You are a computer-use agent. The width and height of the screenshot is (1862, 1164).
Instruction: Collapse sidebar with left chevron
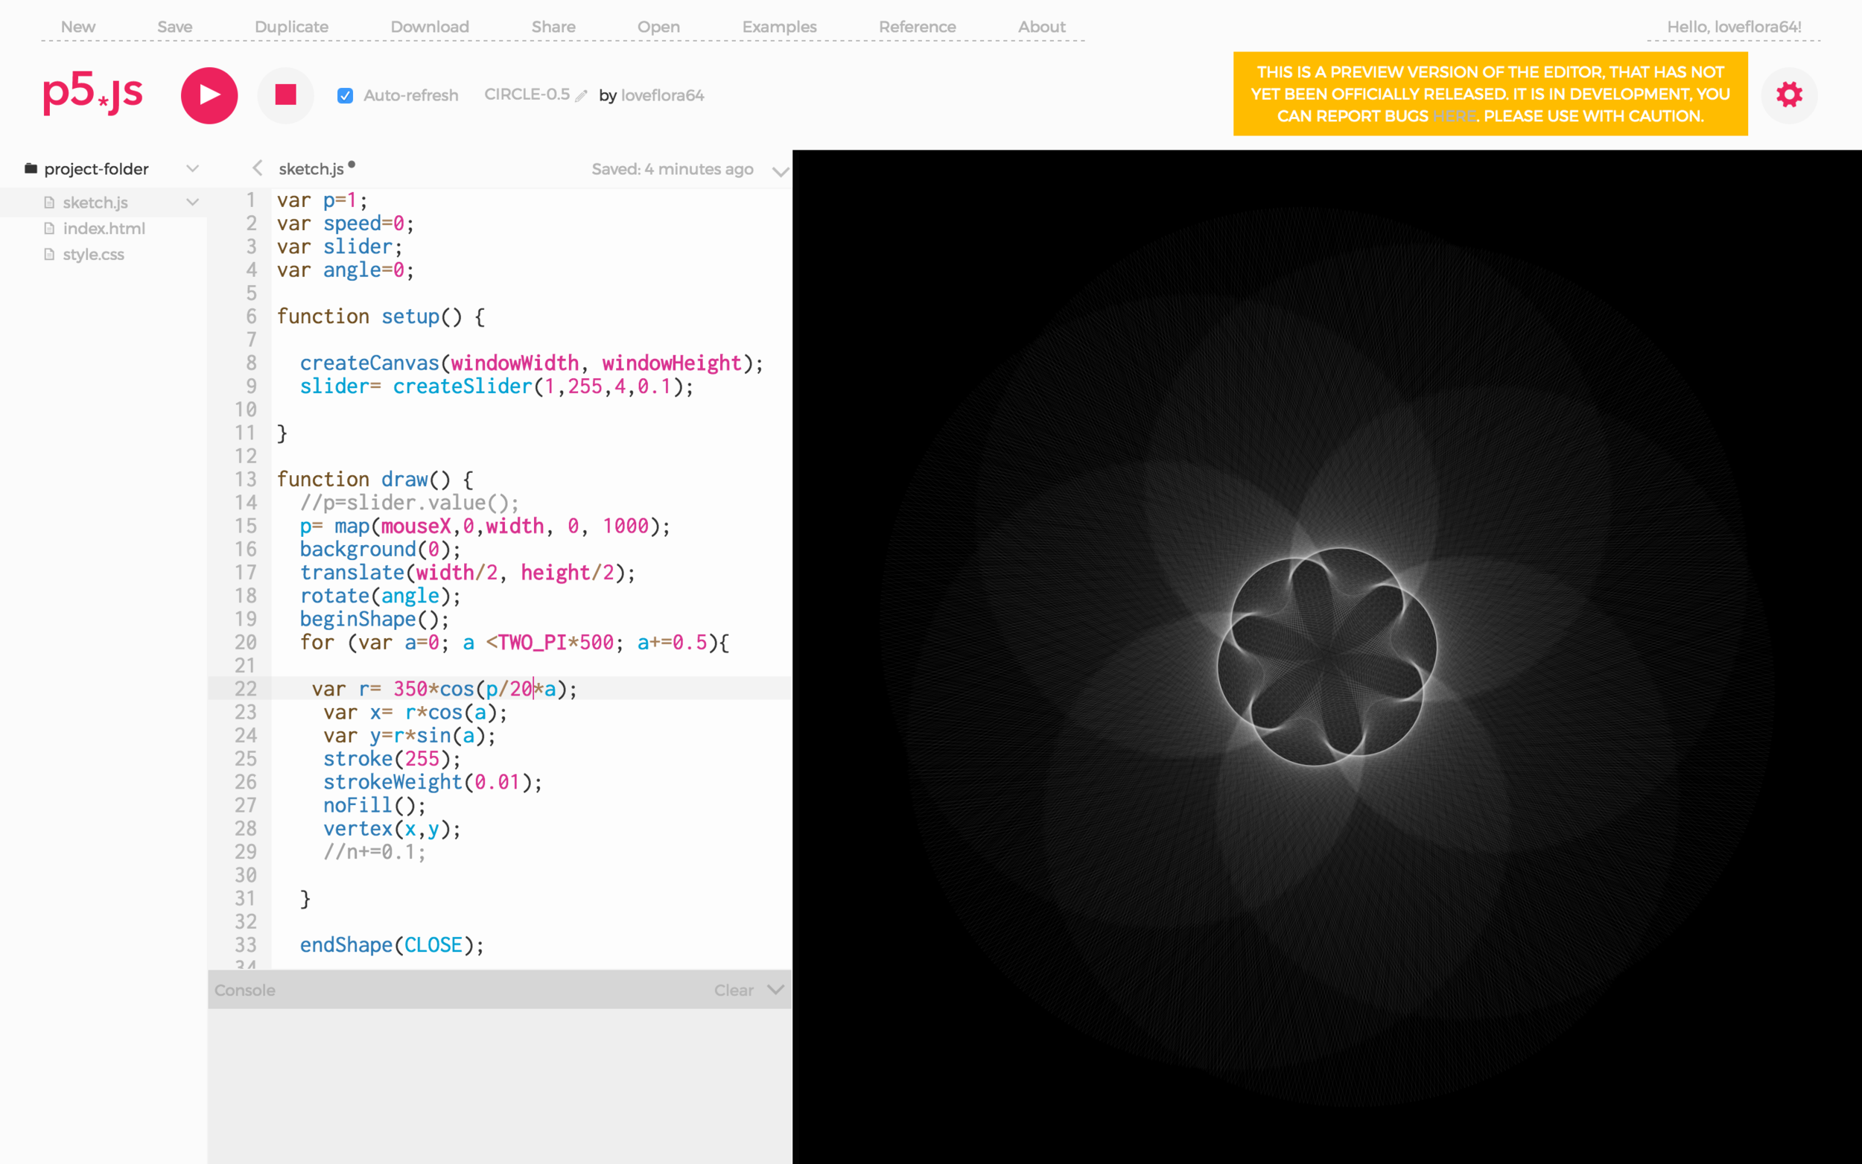click(x=257, y=168)
